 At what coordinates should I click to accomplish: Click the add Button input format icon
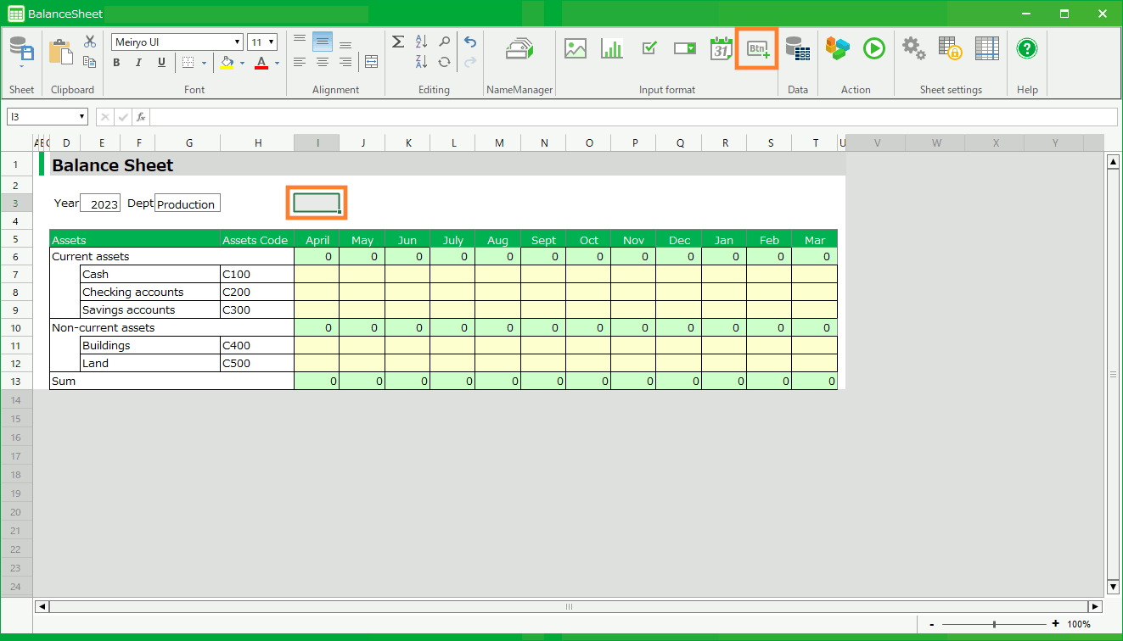757,49
